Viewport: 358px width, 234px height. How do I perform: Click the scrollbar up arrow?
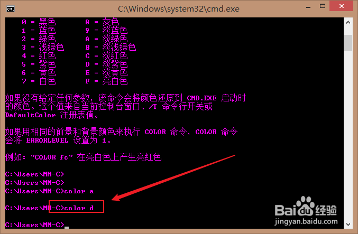(348, 22)
